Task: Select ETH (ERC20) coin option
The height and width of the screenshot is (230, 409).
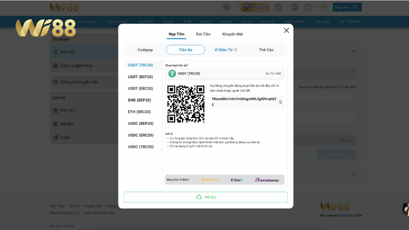Action: [x=139, y=112]
